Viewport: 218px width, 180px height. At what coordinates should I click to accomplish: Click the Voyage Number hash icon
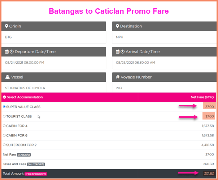point(118,77)
